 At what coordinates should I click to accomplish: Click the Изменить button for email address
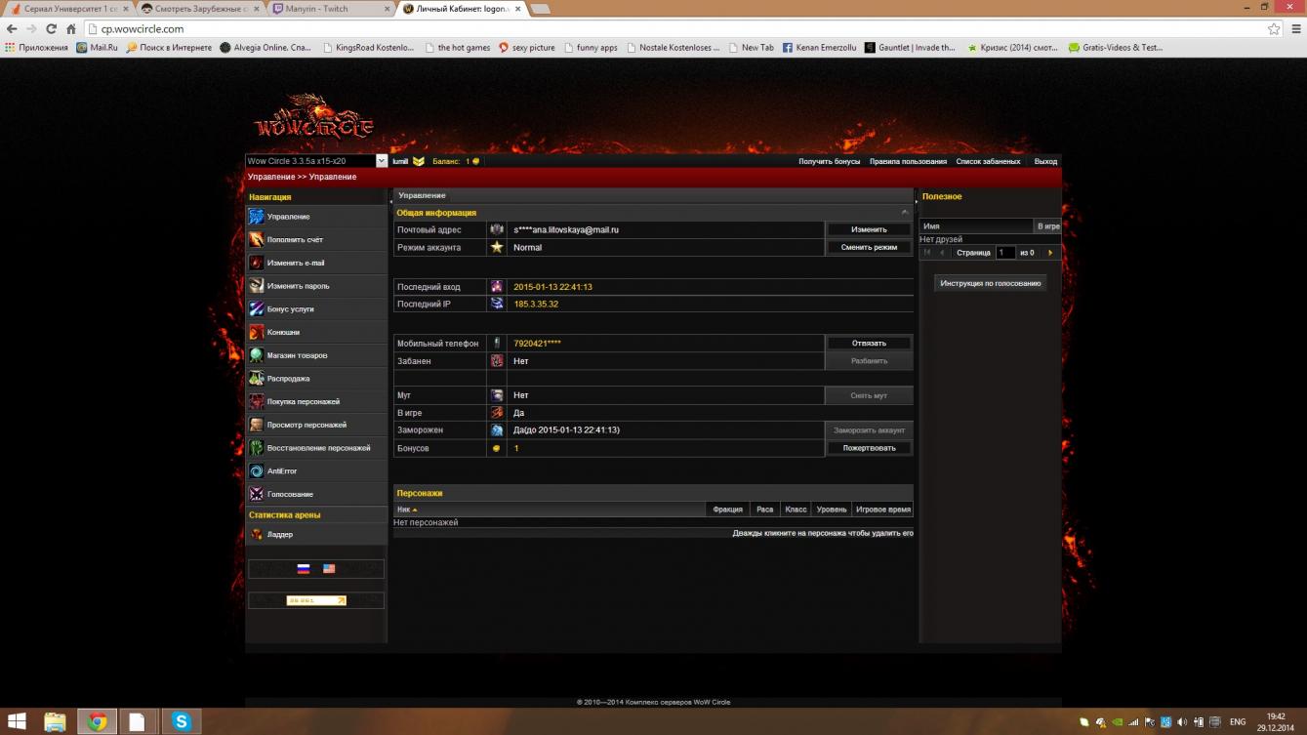coord(869,229)
